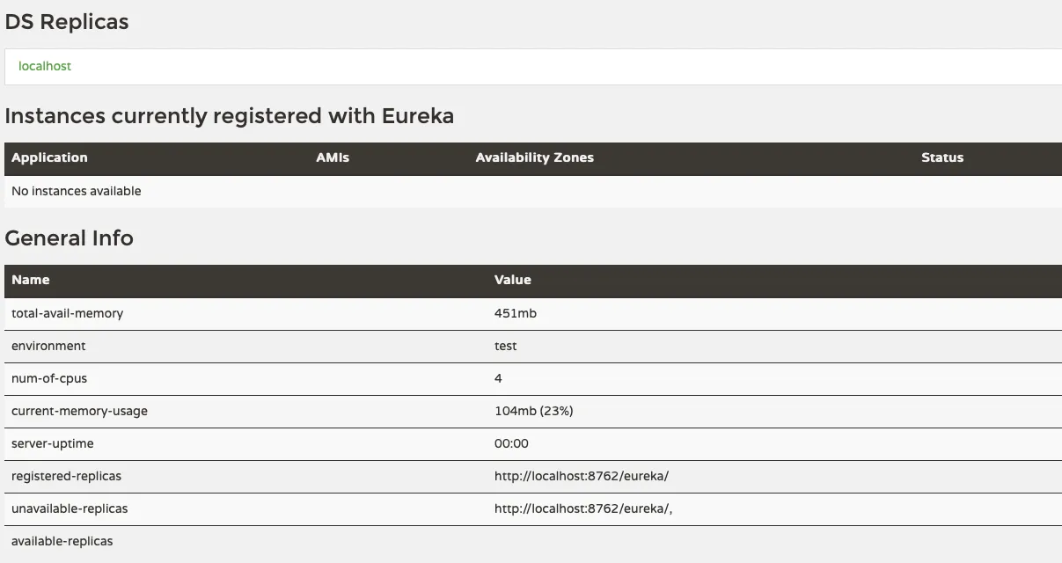The image size is (1062, 563).
Task: Click the environment value test
Action: 506,346
